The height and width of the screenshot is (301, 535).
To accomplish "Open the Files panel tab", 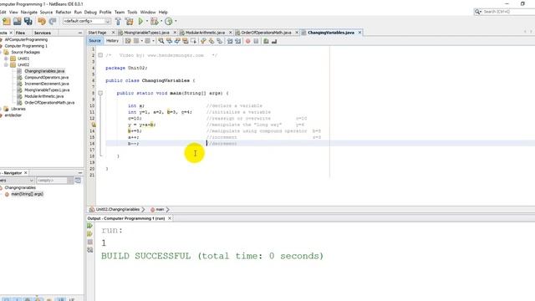I will coord(20,33).
